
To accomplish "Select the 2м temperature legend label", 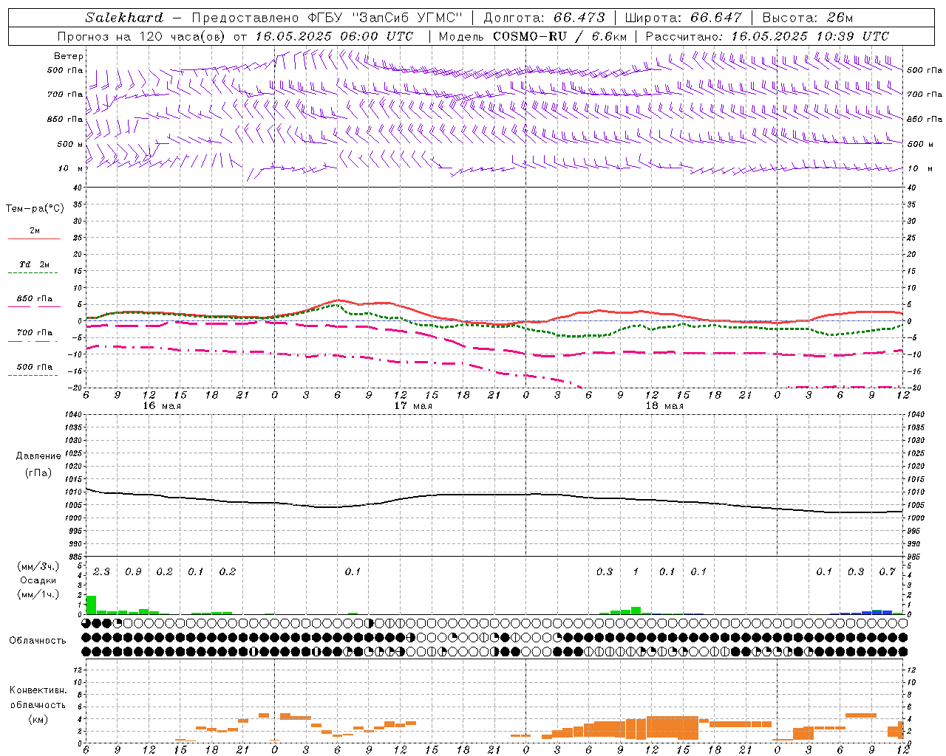I will (x=35, y=231).
